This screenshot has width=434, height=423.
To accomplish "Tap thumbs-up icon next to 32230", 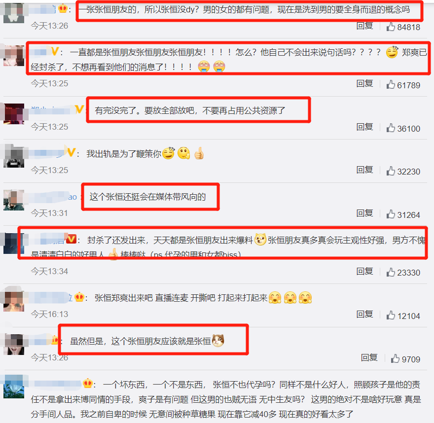I will coord(391,171).
